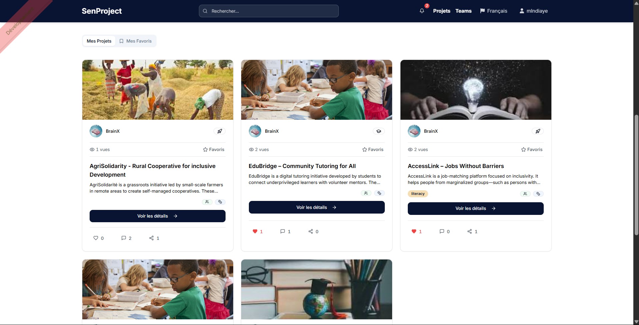Viewport: 639px width, 325px height.
Task: Open the Français language selector
Action: pyautogui.click(x=493, y=11)
